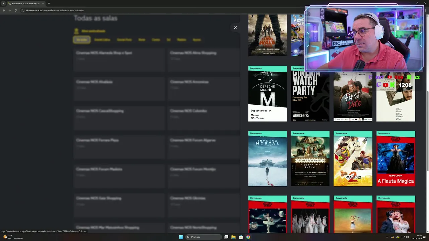Image resolution: width=429 pixels, height=241 pixels.
Task: Reload the cinemas.nos.pt page
Action: [x=16, y=10]
